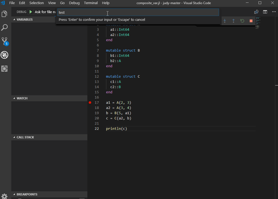
Task: Remove the breakpoint on line 17
Action: [x=90, y=102]
